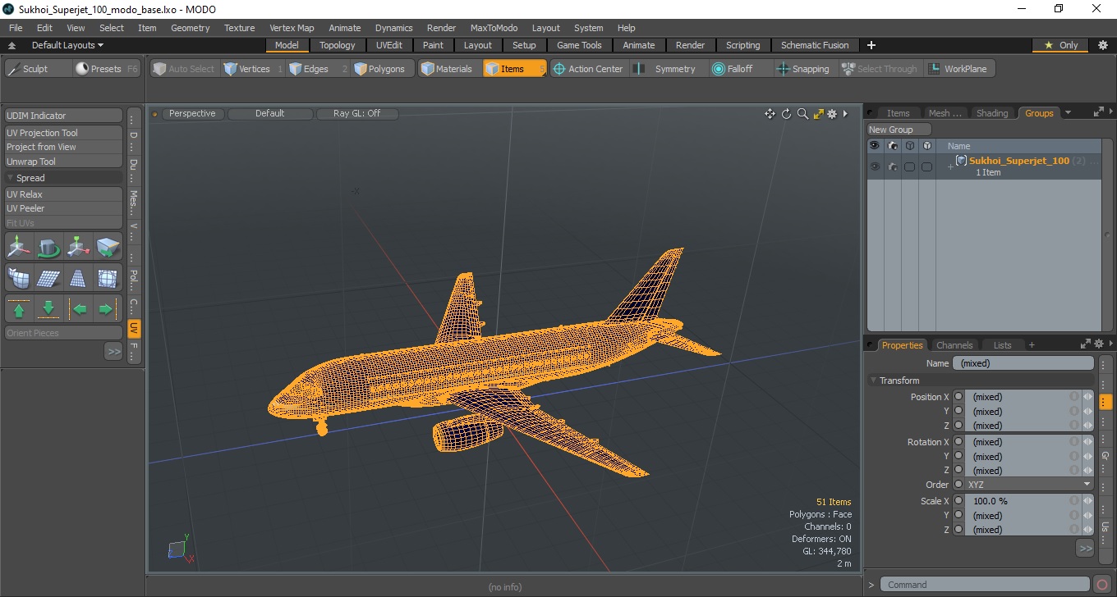Open Default Layouts dropdown

click(x=67, y=45)
